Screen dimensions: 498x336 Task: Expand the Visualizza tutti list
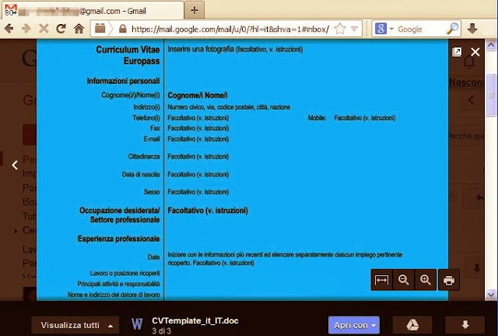76,324
